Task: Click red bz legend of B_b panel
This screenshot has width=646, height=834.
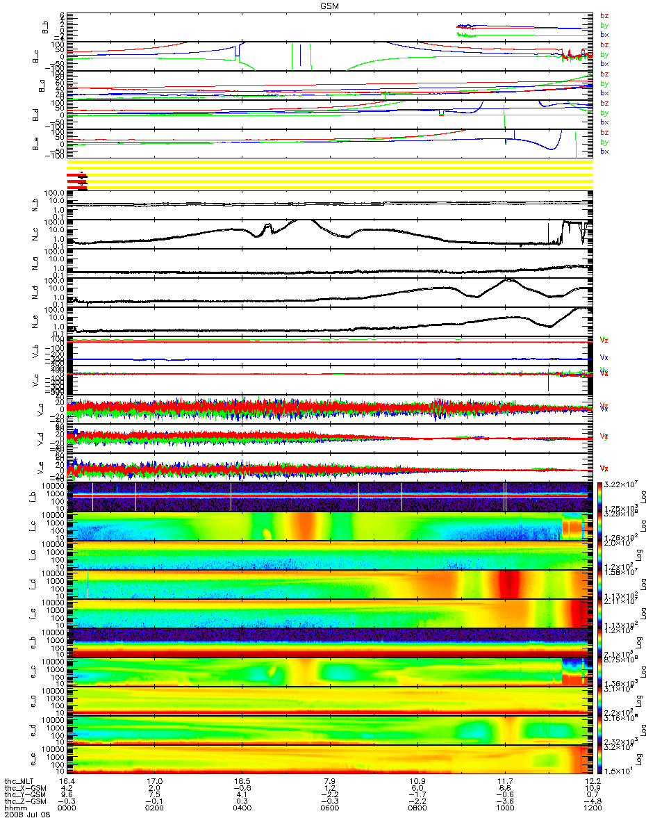Action: 604,15
